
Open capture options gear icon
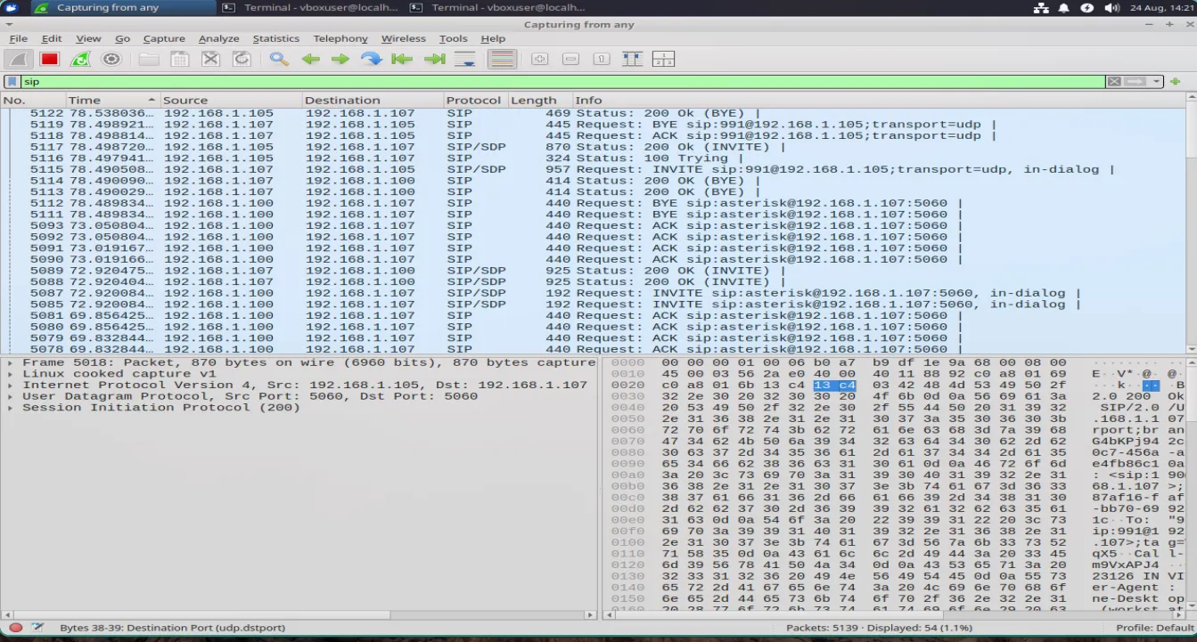[111, 59]
